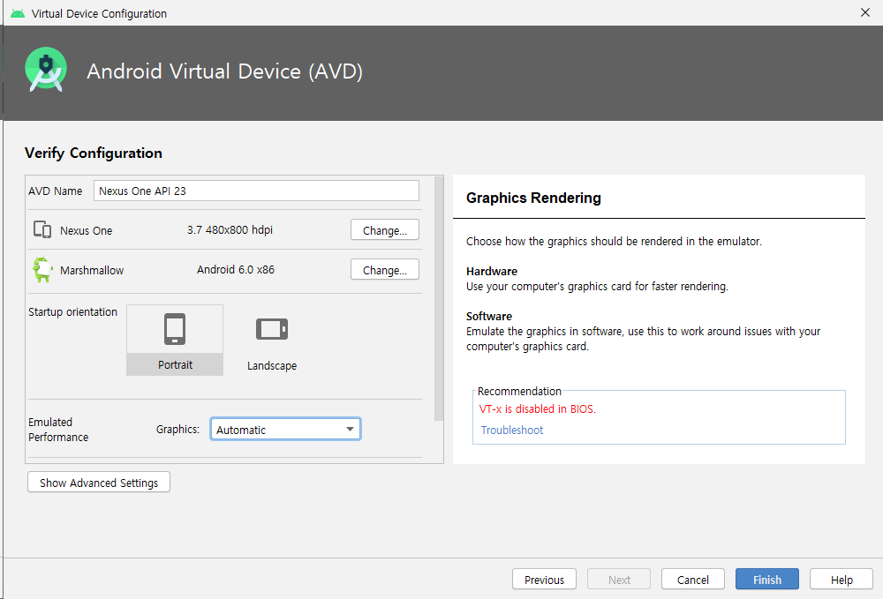
Task: Click the Android Studio AVD logo icon
Action: tap(46, 71)
